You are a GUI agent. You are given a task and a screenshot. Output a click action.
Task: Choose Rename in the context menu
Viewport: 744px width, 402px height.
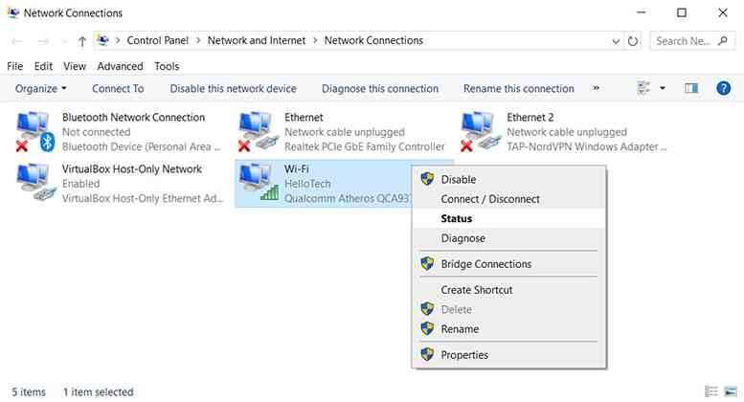(508, 328)
